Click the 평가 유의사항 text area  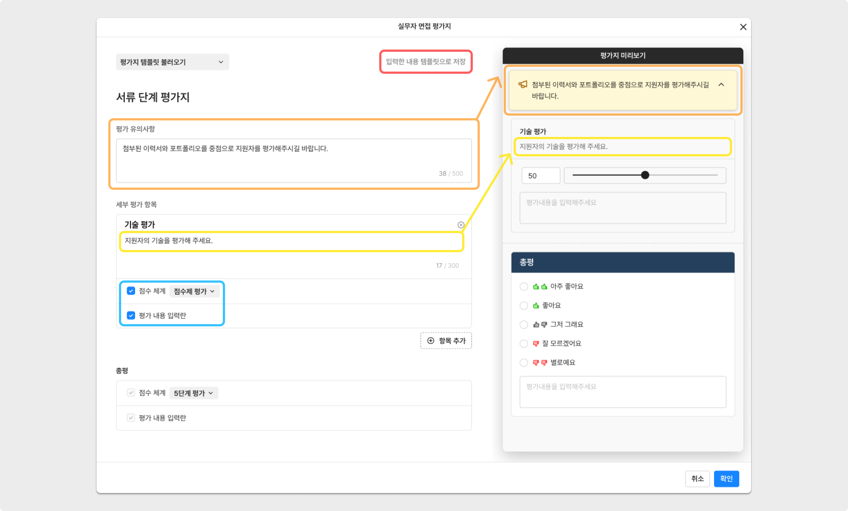pos(293,160)
